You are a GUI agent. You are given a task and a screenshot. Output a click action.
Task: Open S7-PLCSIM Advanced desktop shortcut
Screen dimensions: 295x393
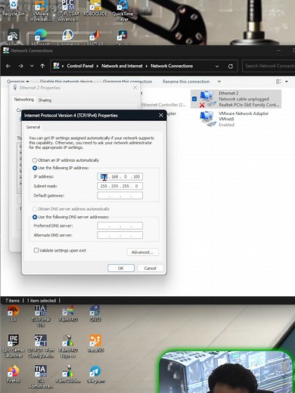pos(67,10)
